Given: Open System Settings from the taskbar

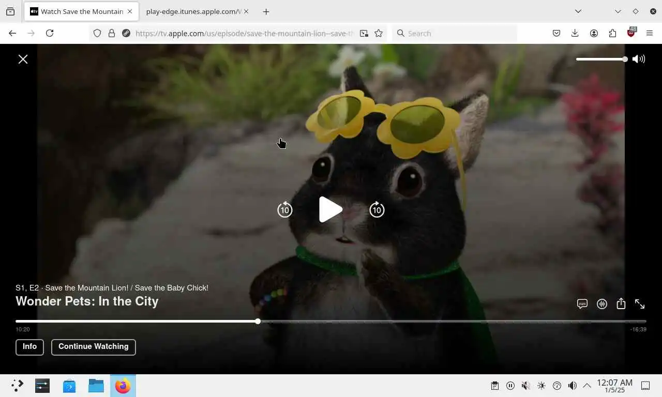Looking at the screenshot, I should click(x=42, y=386).
